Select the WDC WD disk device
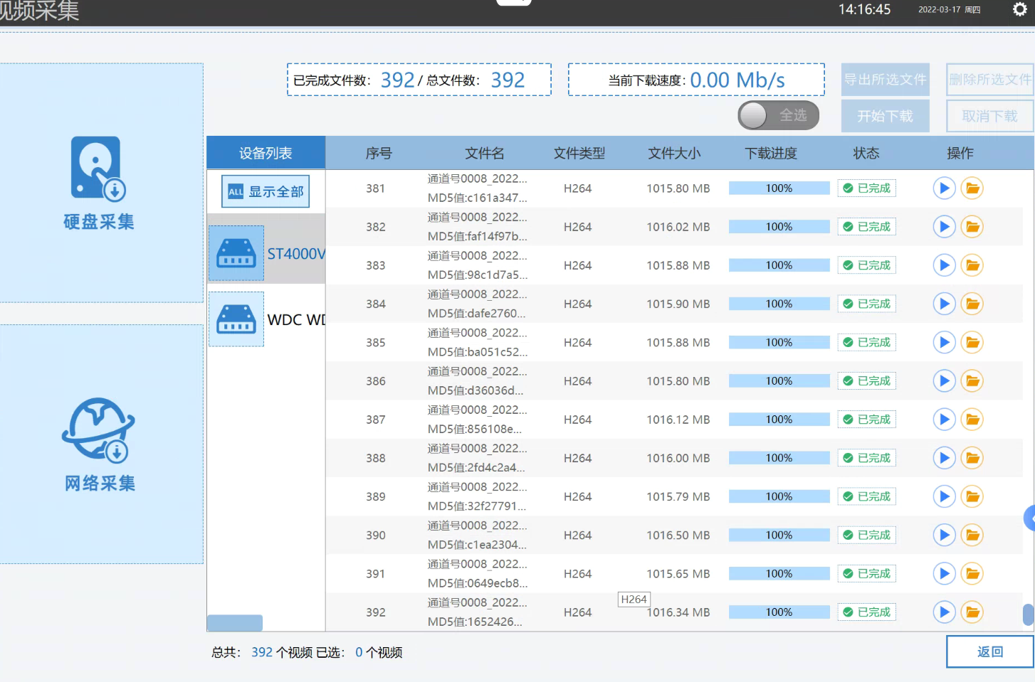 coord(266,319)
